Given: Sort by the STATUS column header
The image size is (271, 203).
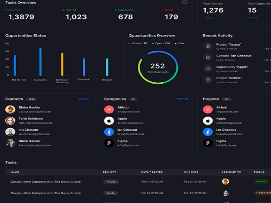Looking at the screenshot, I should pyautogui.click(x=259, y=172).
